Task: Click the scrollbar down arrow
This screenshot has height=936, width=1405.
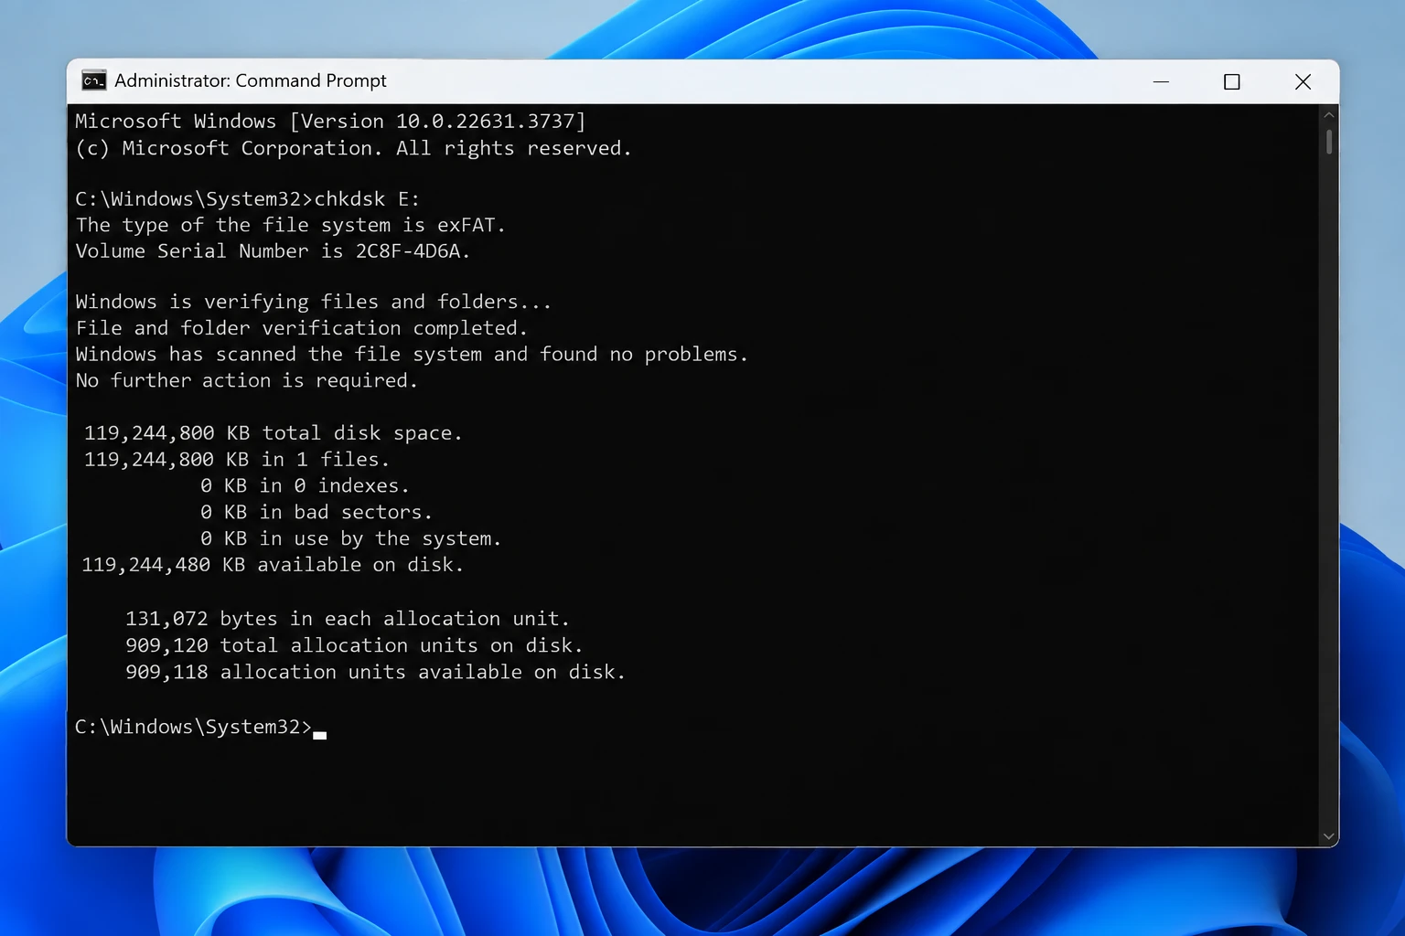Action: click(1329, 836)
